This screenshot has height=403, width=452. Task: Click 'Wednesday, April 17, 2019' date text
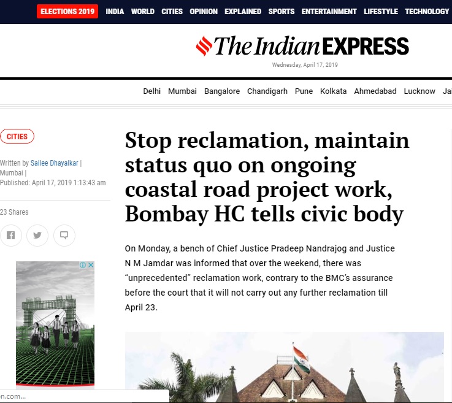coord(305,65)
